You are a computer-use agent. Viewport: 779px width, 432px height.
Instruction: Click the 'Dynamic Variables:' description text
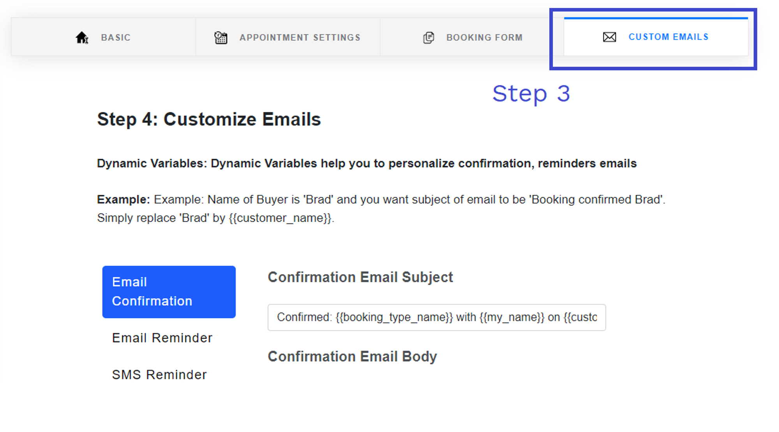[367, 163]
